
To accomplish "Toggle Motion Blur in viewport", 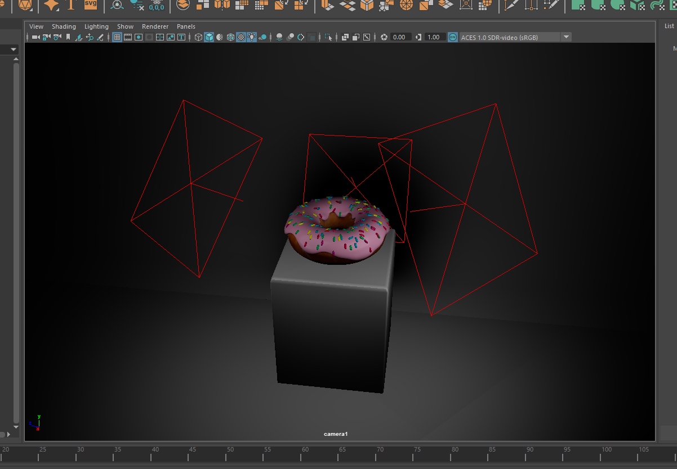I will pos(291,37).
